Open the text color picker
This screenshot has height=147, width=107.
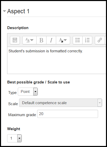click(x=63, y=40)
